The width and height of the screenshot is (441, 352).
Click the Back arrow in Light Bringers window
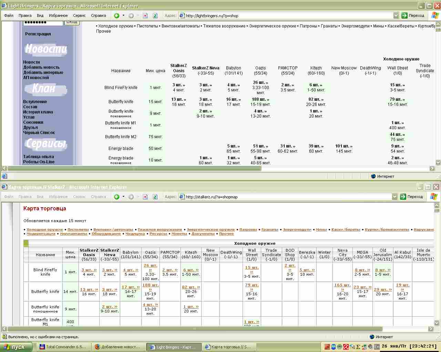pos(117,15)
